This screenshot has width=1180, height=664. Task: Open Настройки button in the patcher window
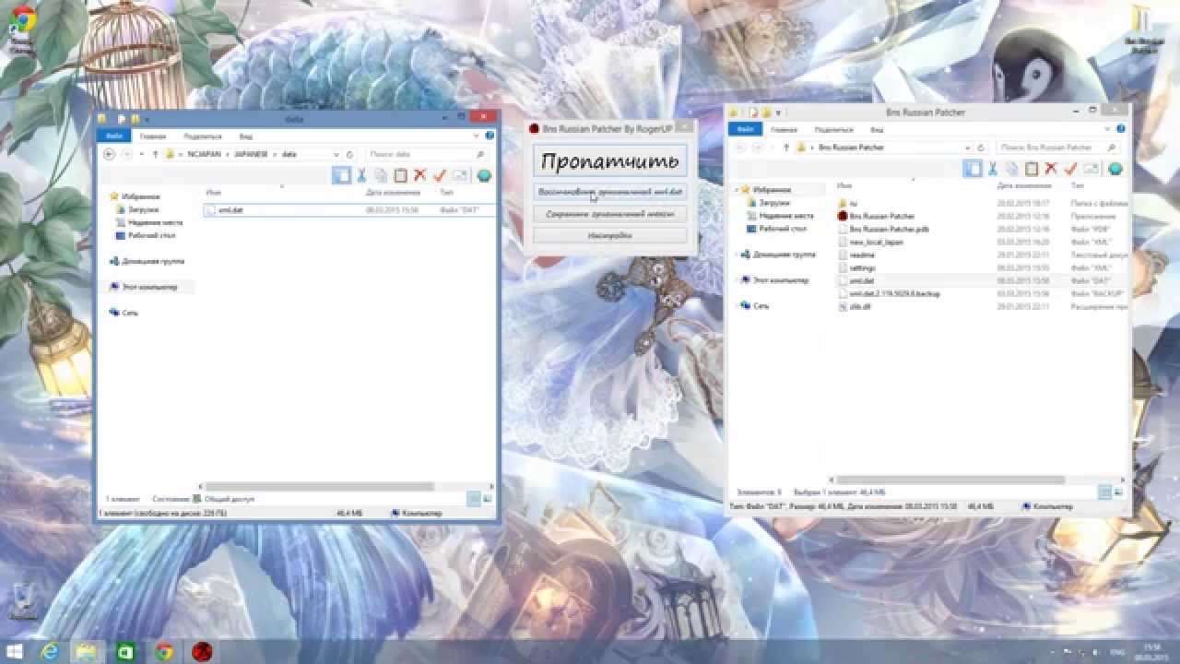pos(610,236)
